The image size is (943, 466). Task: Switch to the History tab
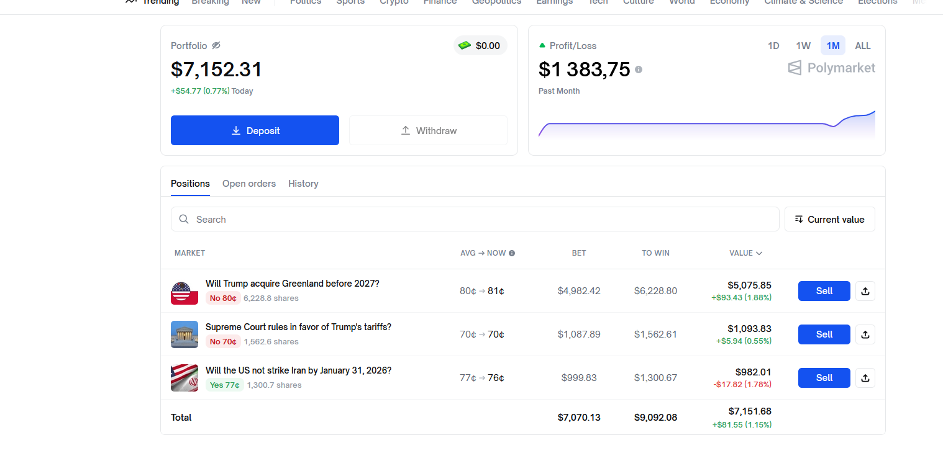click(x=303, y=184)
